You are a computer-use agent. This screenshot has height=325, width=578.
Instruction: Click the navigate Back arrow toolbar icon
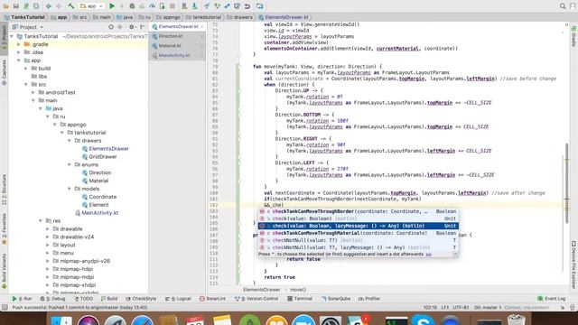point(48,6)
